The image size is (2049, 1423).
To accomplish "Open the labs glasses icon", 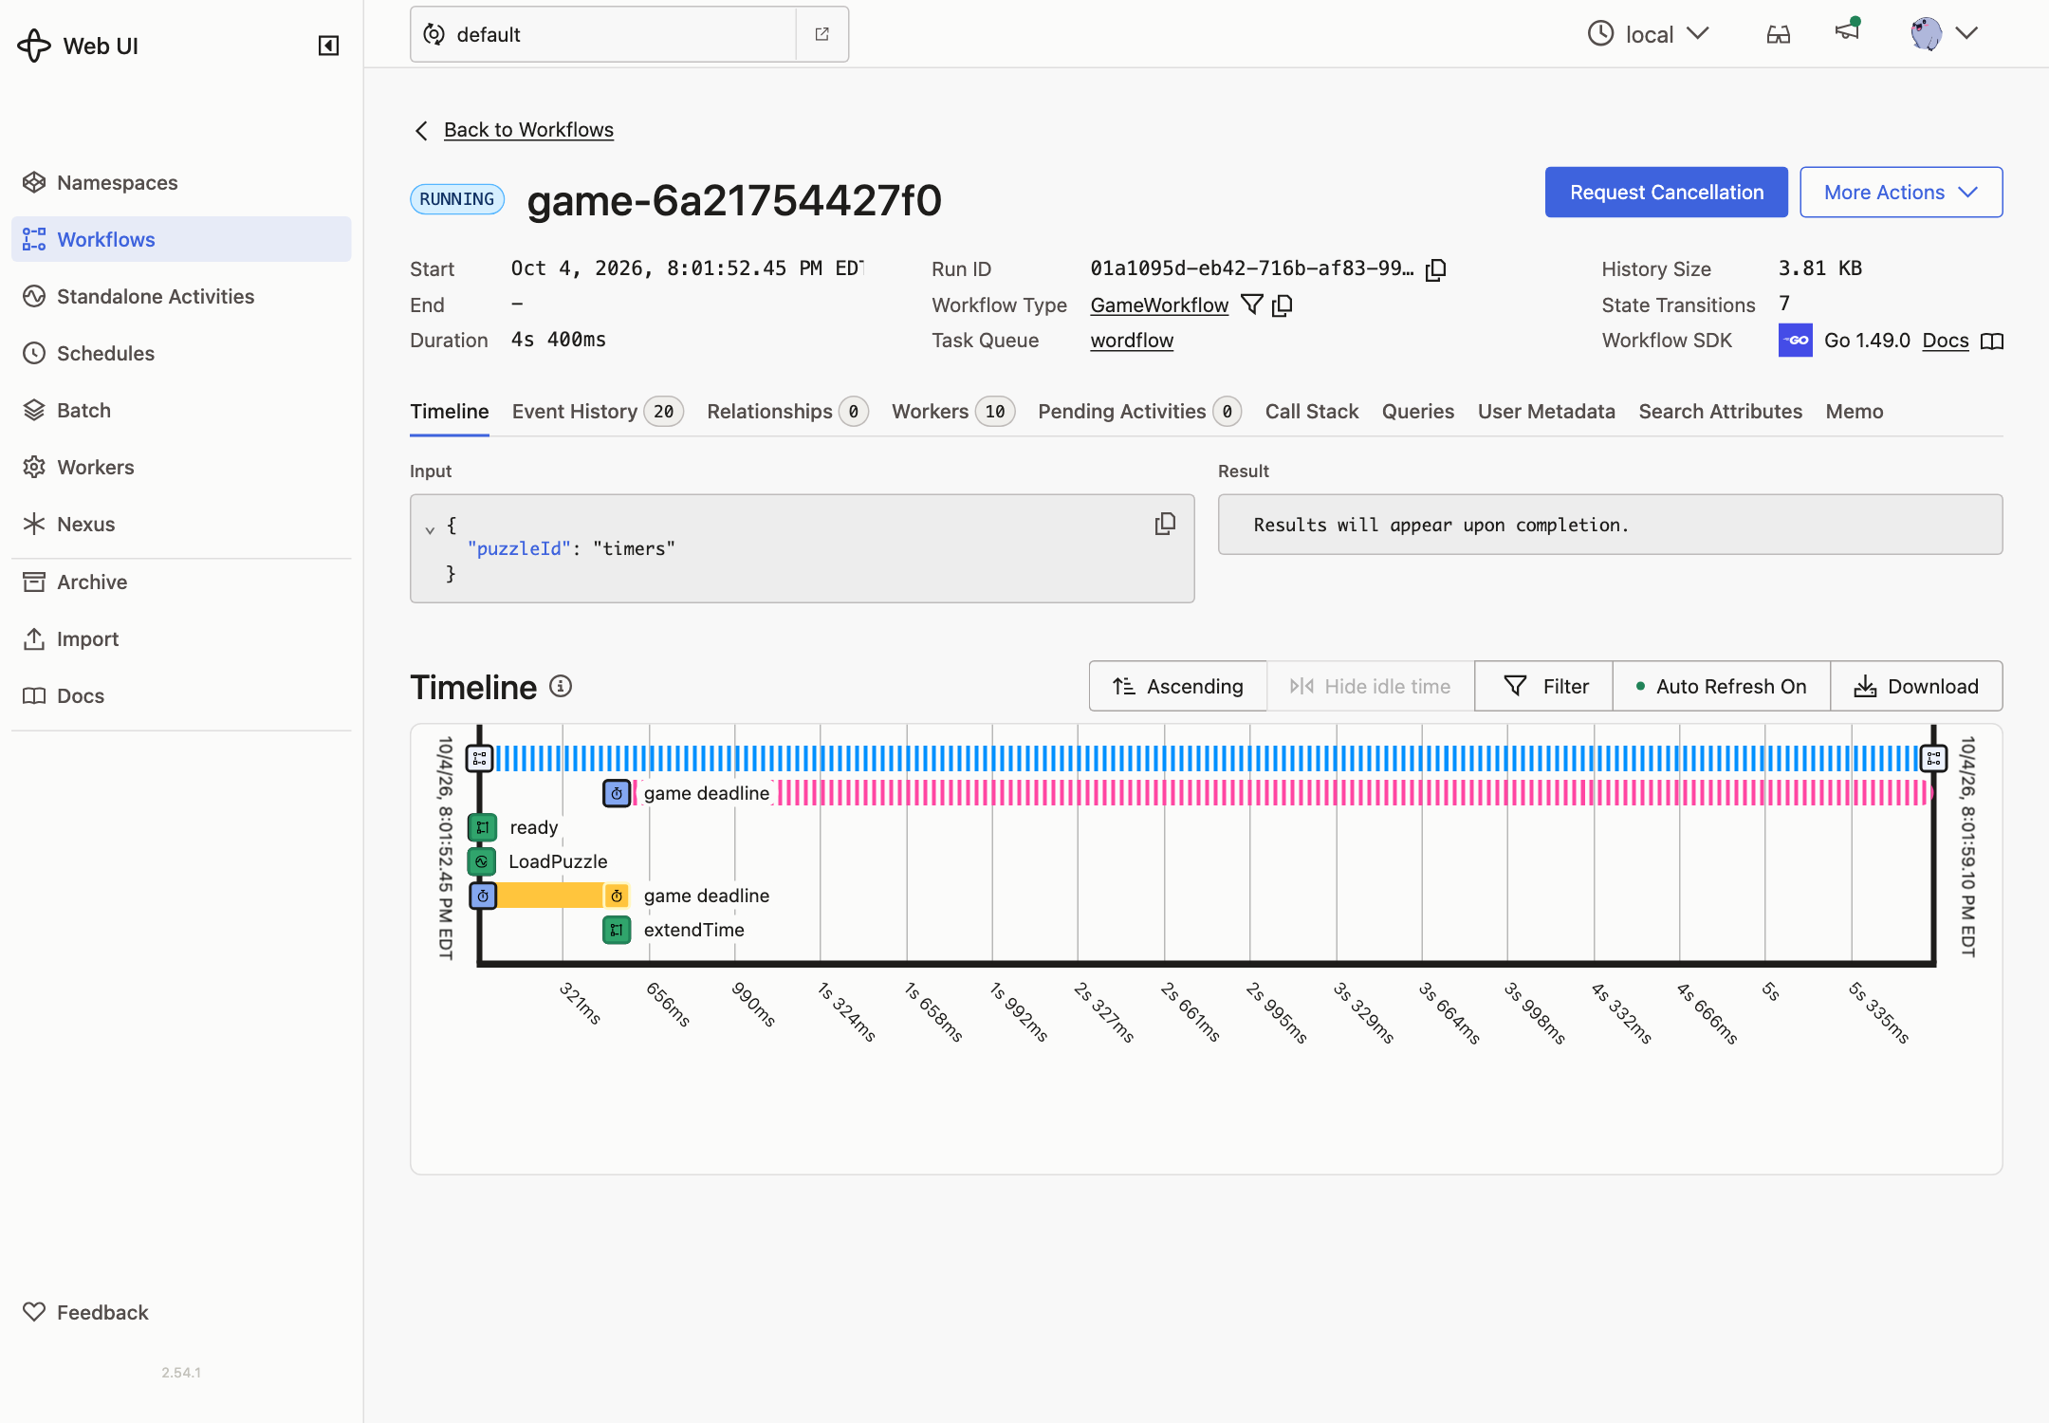I will pyautogui.click(x=1779, y=34).
